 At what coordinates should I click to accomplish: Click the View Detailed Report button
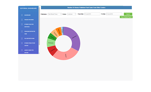tap(126, 17)
